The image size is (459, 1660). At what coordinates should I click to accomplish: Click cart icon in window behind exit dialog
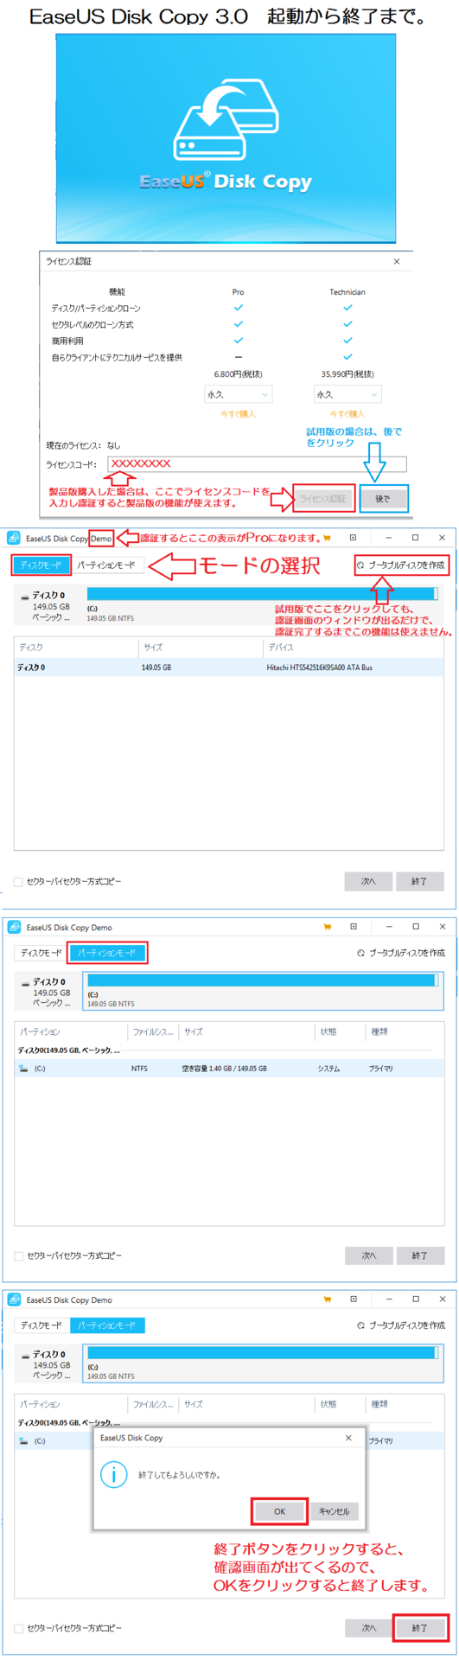click(x=328, y=1299)
